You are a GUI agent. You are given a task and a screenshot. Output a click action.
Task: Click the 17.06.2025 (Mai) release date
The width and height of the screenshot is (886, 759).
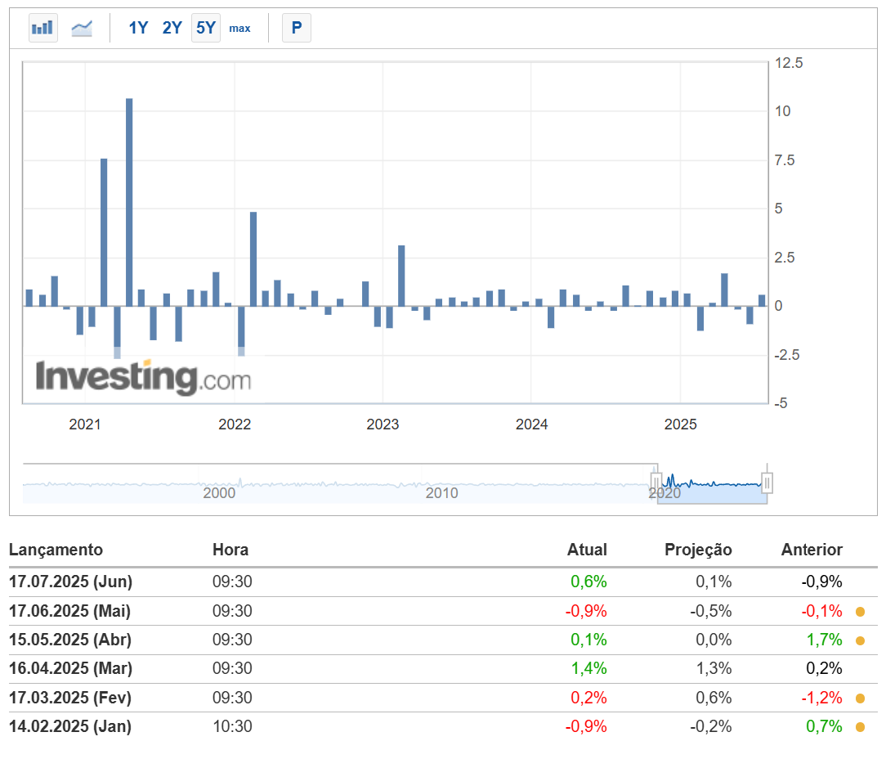click(x=70, y=611)
